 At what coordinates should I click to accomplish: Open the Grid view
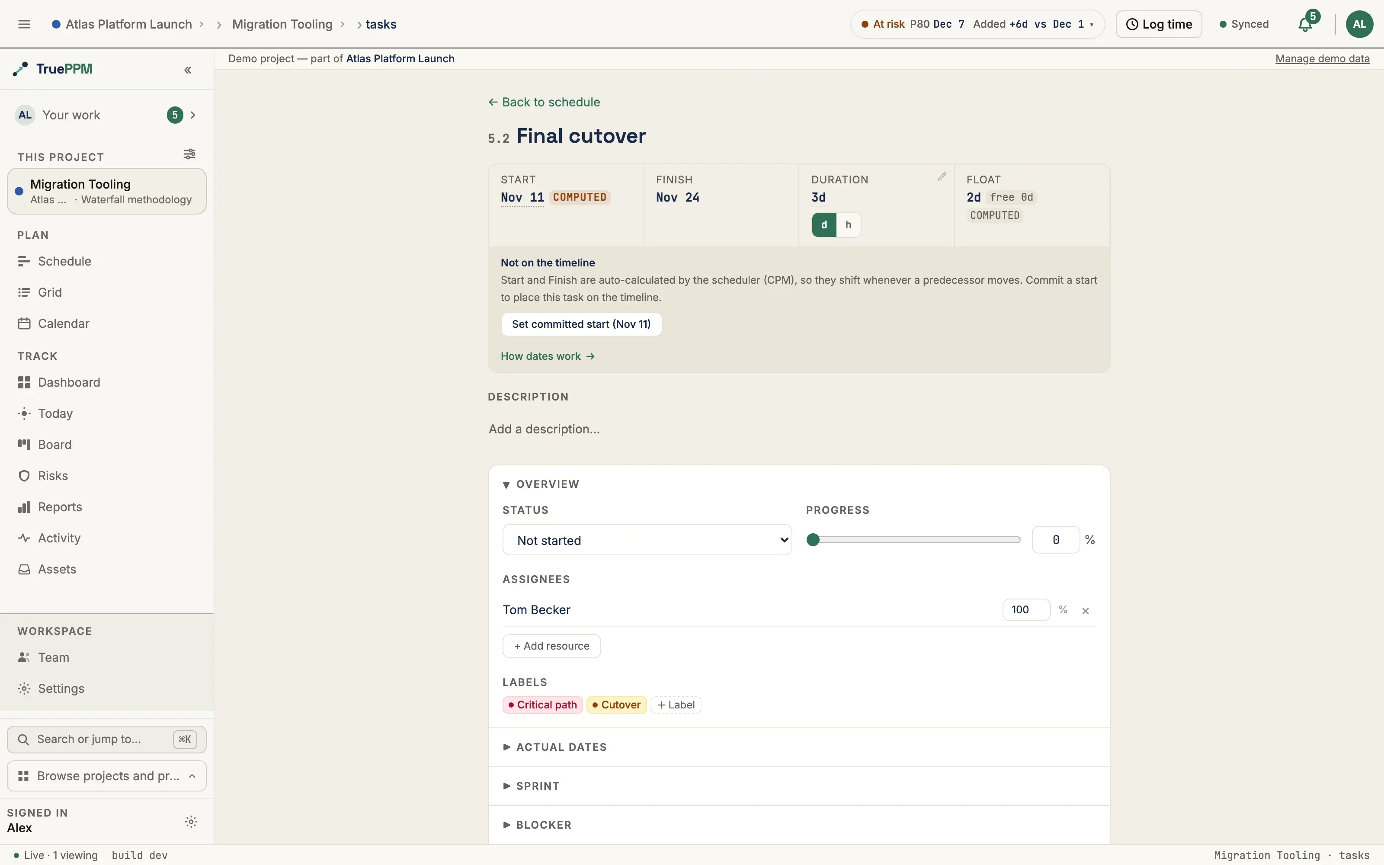[x=107, y=292]
